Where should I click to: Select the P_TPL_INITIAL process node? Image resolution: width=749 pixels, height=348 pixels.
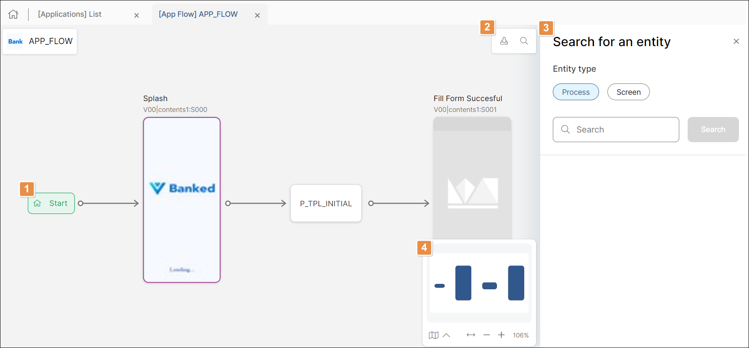pyautogui.click(x=326, y=203)
